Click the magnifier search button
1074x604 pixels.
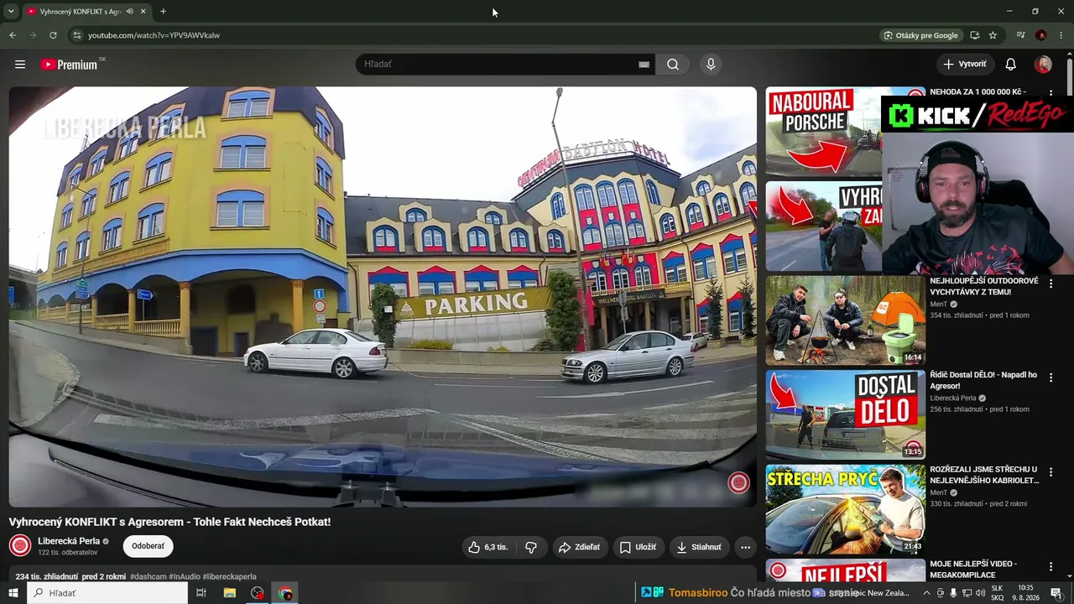(673, 65)
